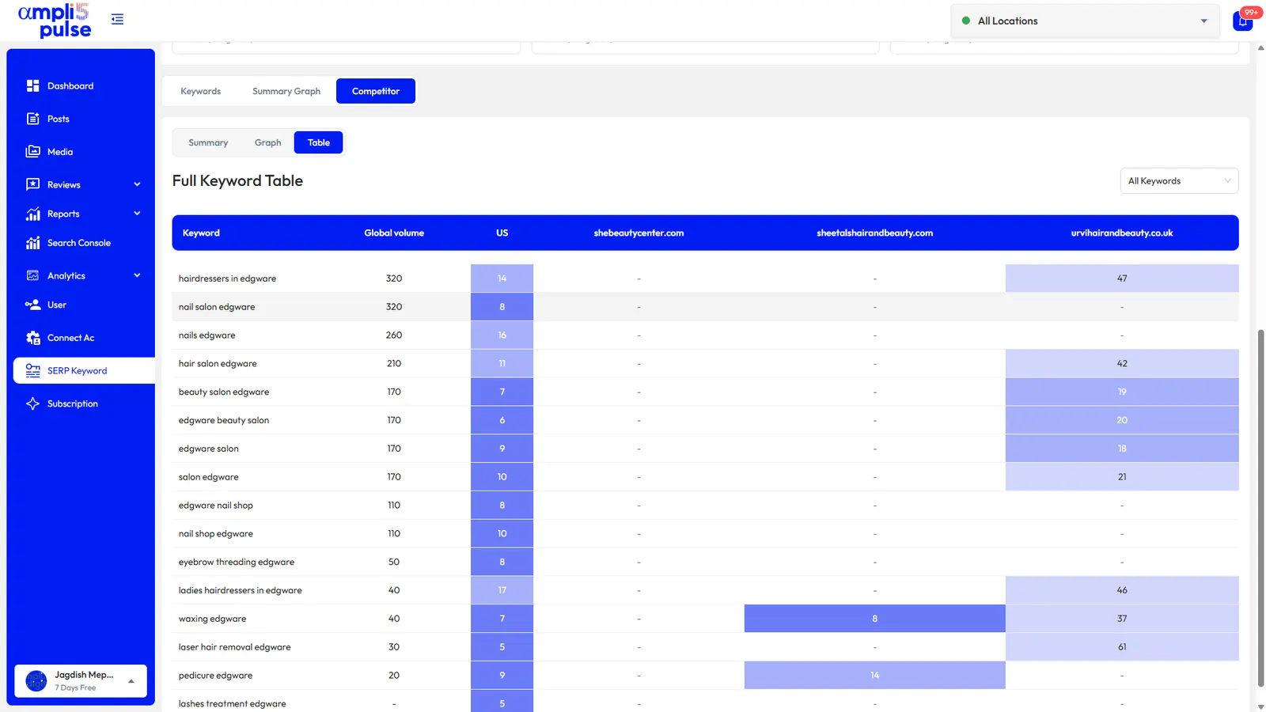Viewport: 1266px width, 712px height.
Task: Click the Search Console icon
Action: 32,243
